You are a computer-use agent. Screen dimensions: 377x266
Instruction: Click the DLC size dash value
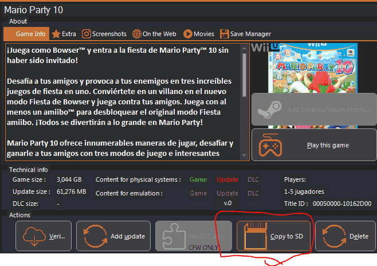pos(58,204)
